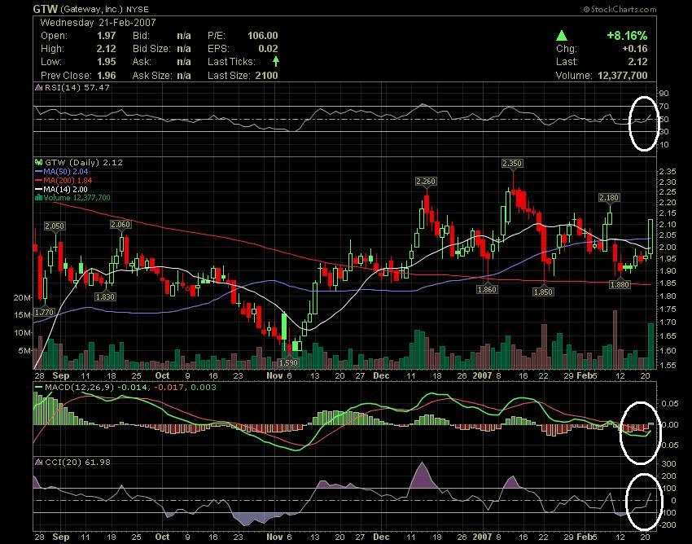Click the MA(200) 1.84 legend text
692x544 pixels.
coord(68,181)
